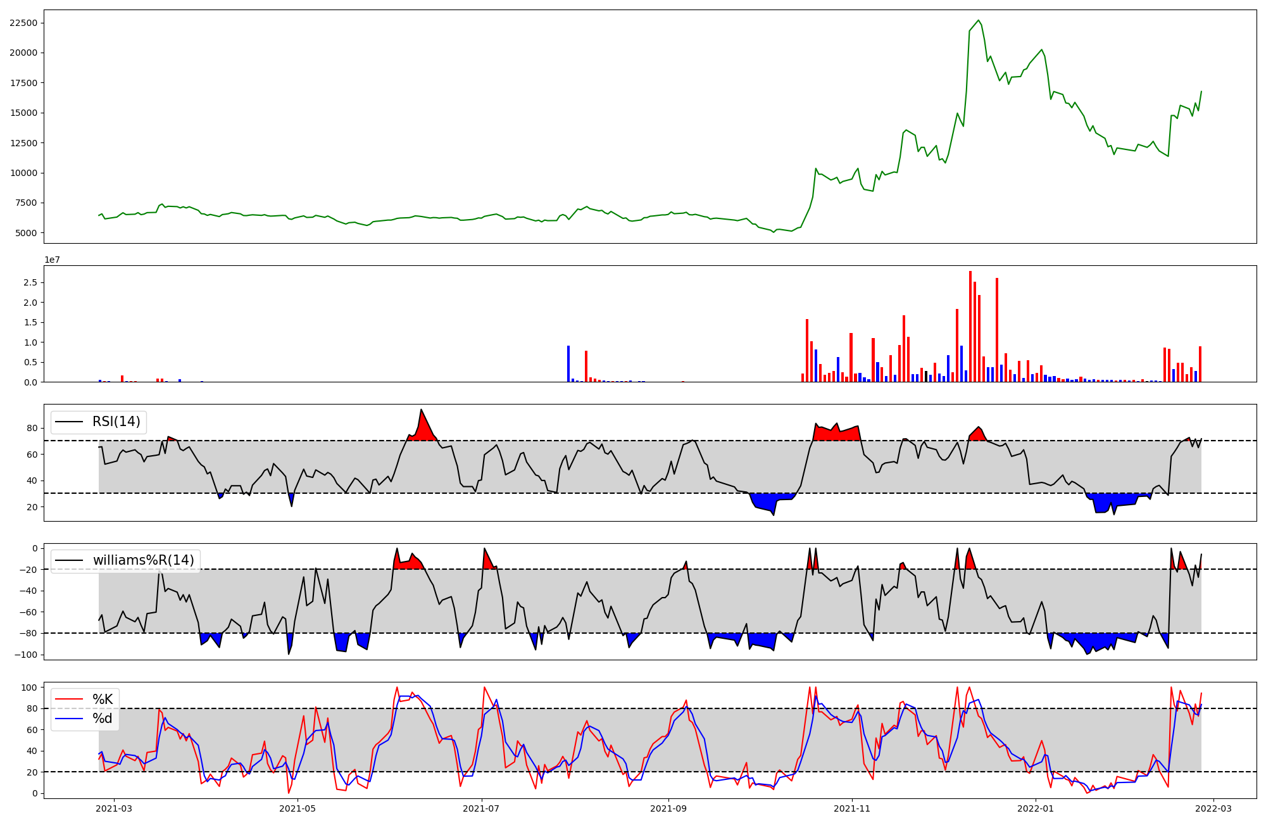1266x823 pixels.
Task: Click the blue line sample beside %d
Action: pos(69,718)
